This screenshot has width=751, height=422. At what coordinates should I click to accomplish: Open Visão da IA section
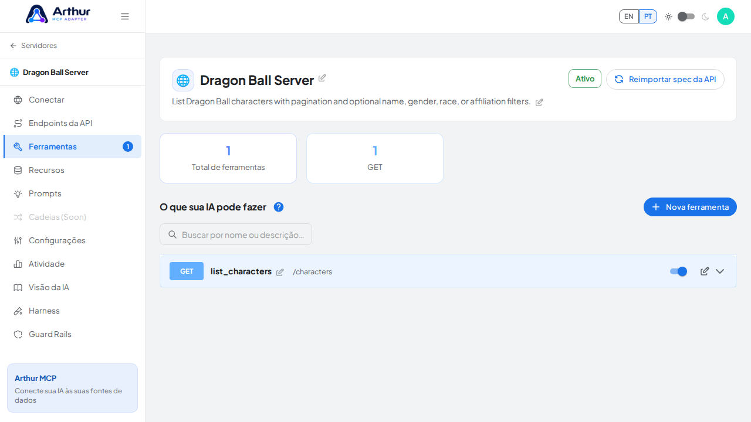[72, 287]
